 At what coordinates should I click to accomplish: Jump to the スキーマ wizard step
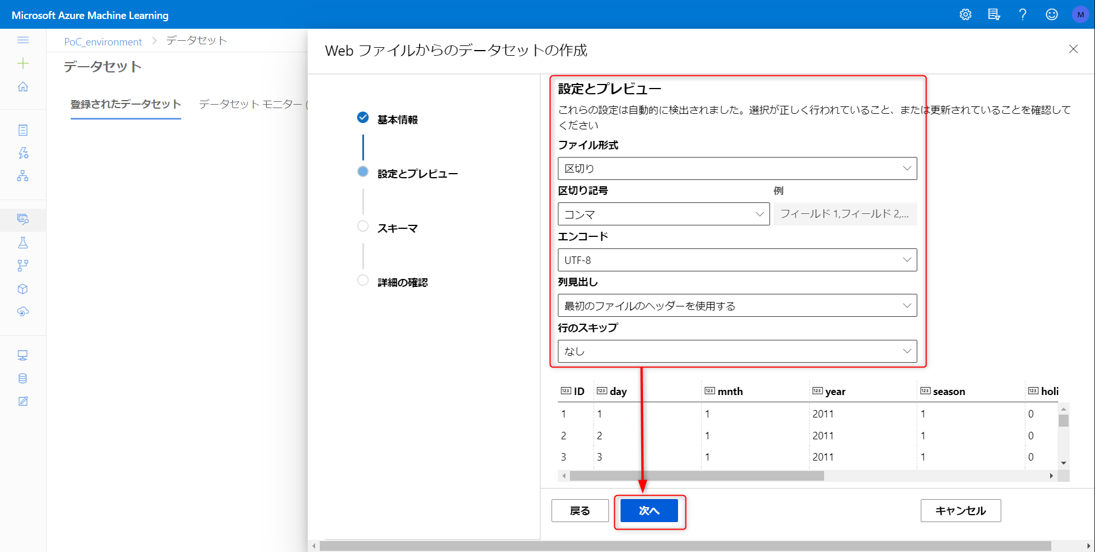(x=397, y=228)
